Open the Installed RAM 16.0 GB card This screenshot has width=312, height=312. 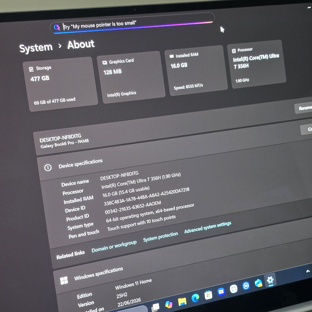pyautogui.click(x=196, y=71)
